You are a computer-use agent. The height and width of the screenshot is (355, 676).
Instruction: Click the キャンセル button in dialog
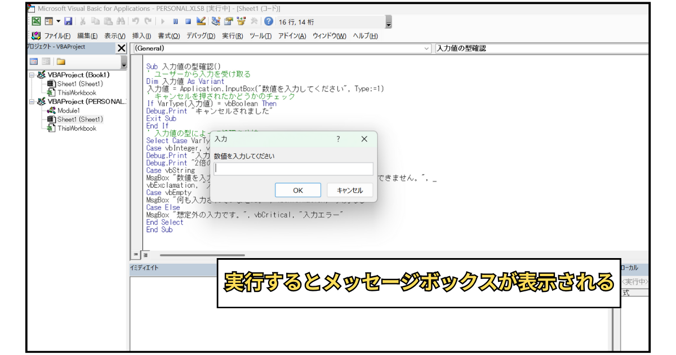pos(350,190)
